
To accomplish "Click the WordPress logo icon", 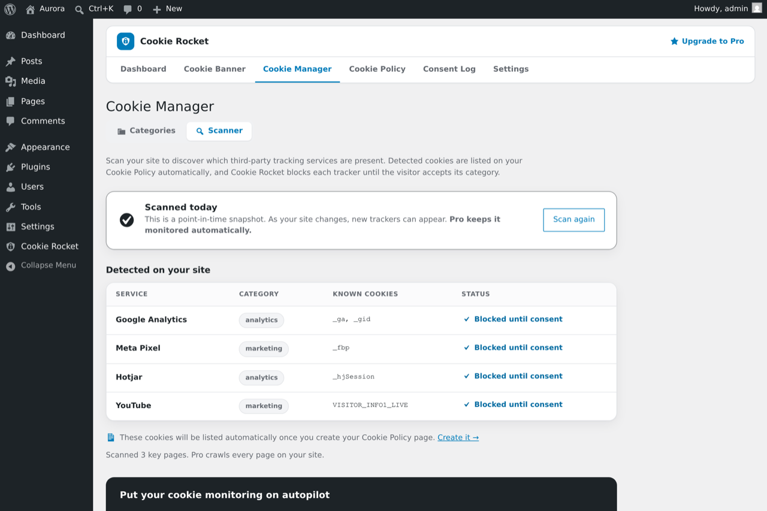I will (x=10, y=9).
